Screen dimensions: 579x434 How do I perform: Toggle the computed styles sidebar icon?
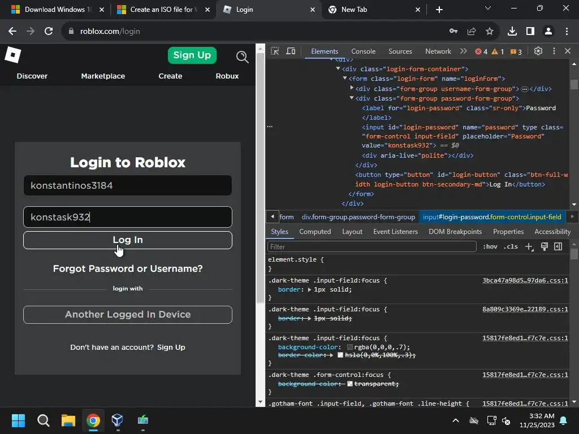point(558,246)
